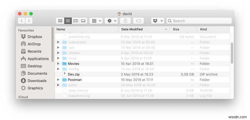Click the iCloud sidebar heading
Image resolution: width=250 pixels, height=120 pixels.
(x=23, y=97)
